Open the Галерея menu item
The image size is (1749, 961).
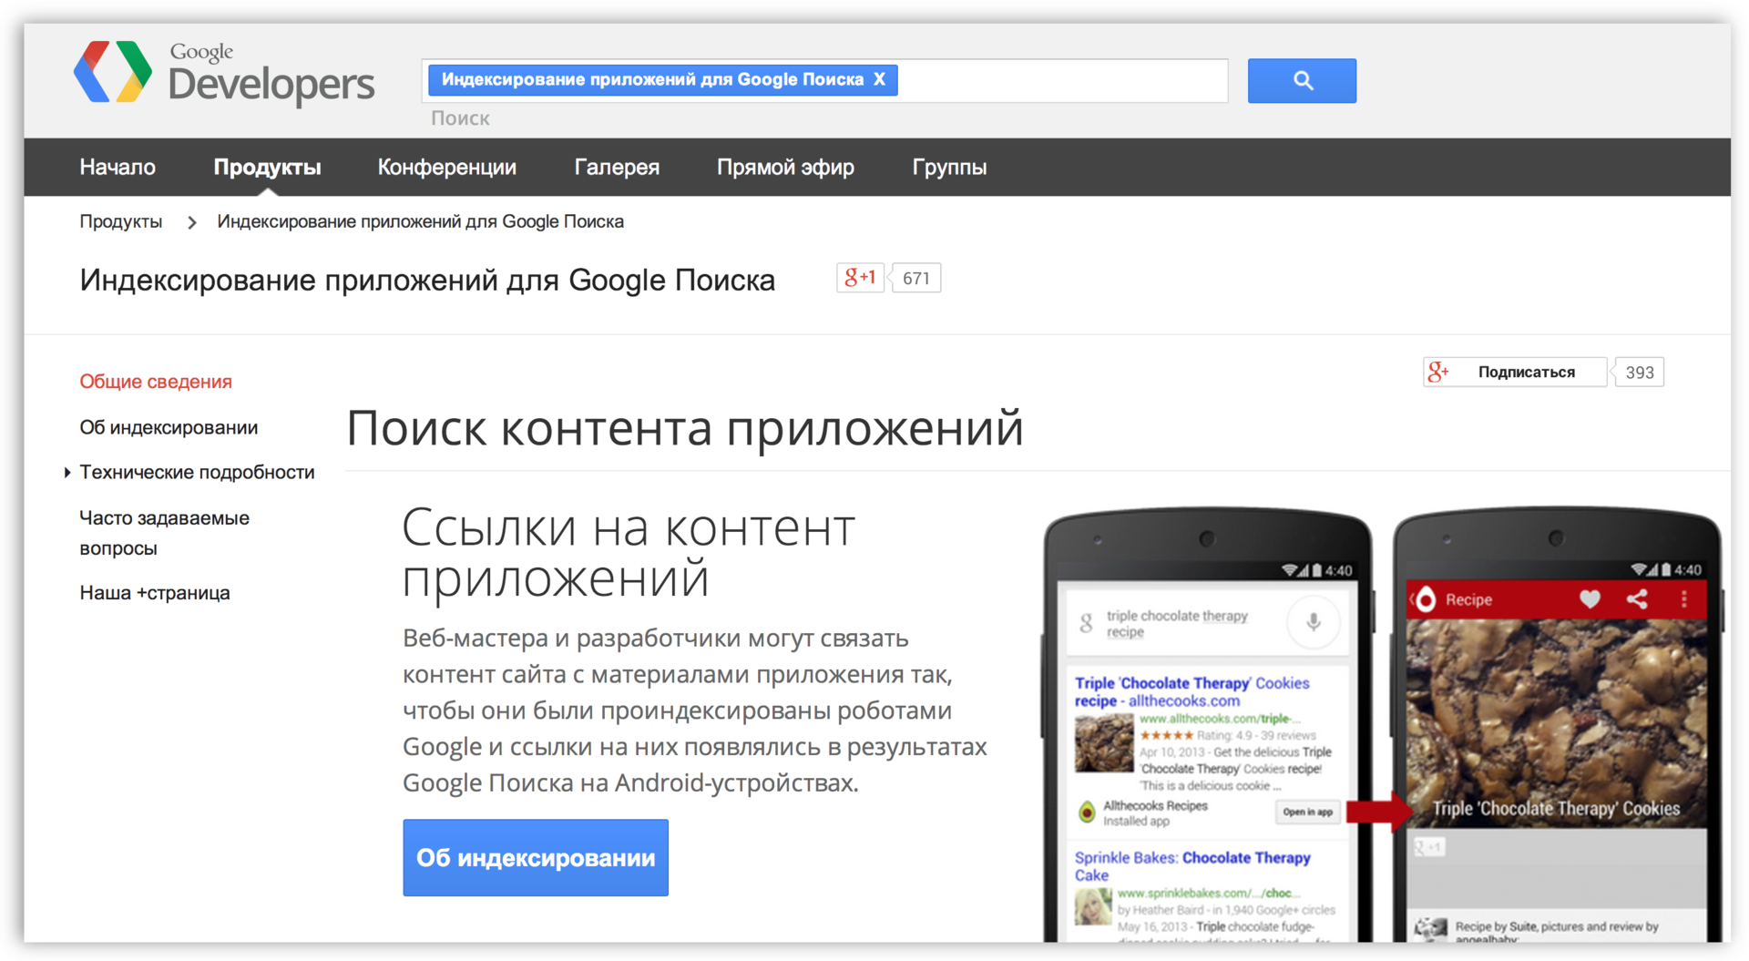click(617, 167)
